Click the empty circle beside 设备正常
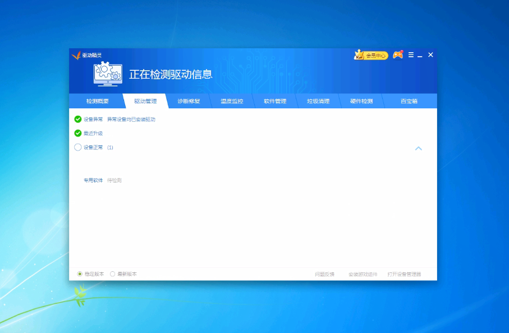The image size is (509, 333). tap(78, 148)
